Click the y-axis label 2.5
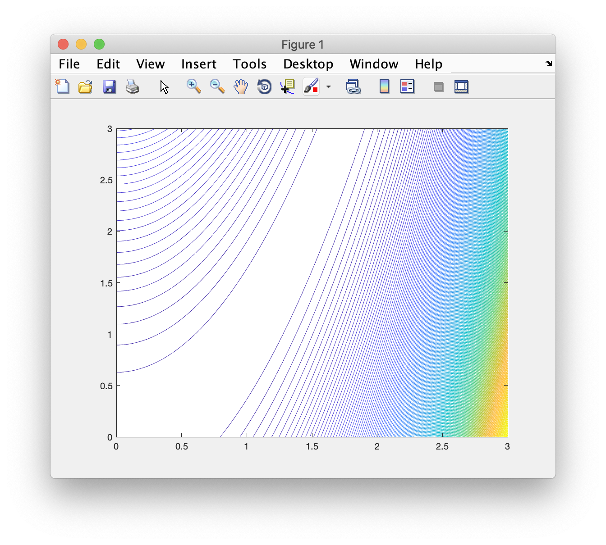The image size is (606, 545). 106,180
